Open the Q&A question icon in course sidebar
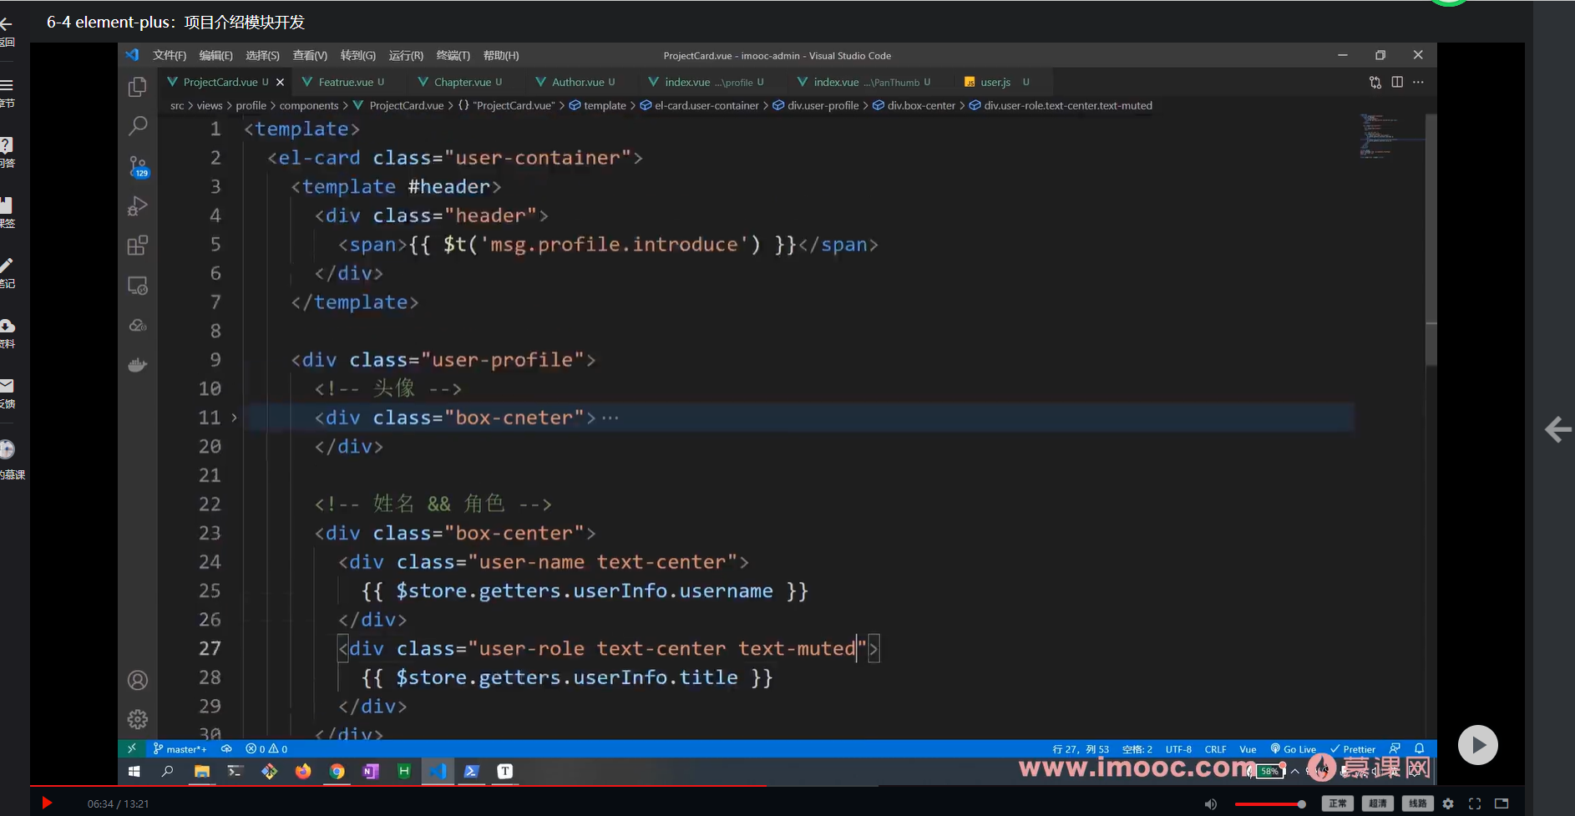The image size is (1575, 816). [7, 145]
